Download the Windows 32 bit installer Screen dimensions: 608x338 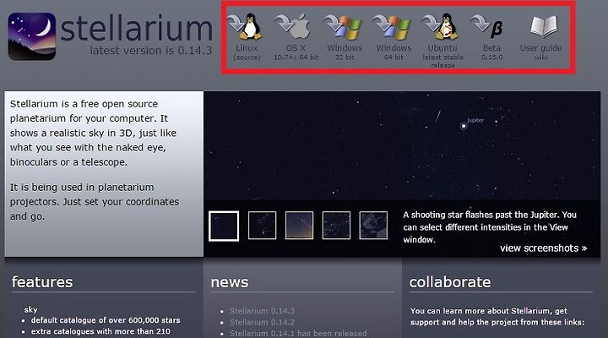coord(345,28)
